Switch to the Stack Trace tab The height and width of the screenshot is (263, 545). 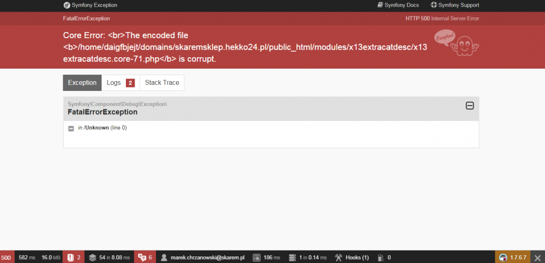pos(162,83)
